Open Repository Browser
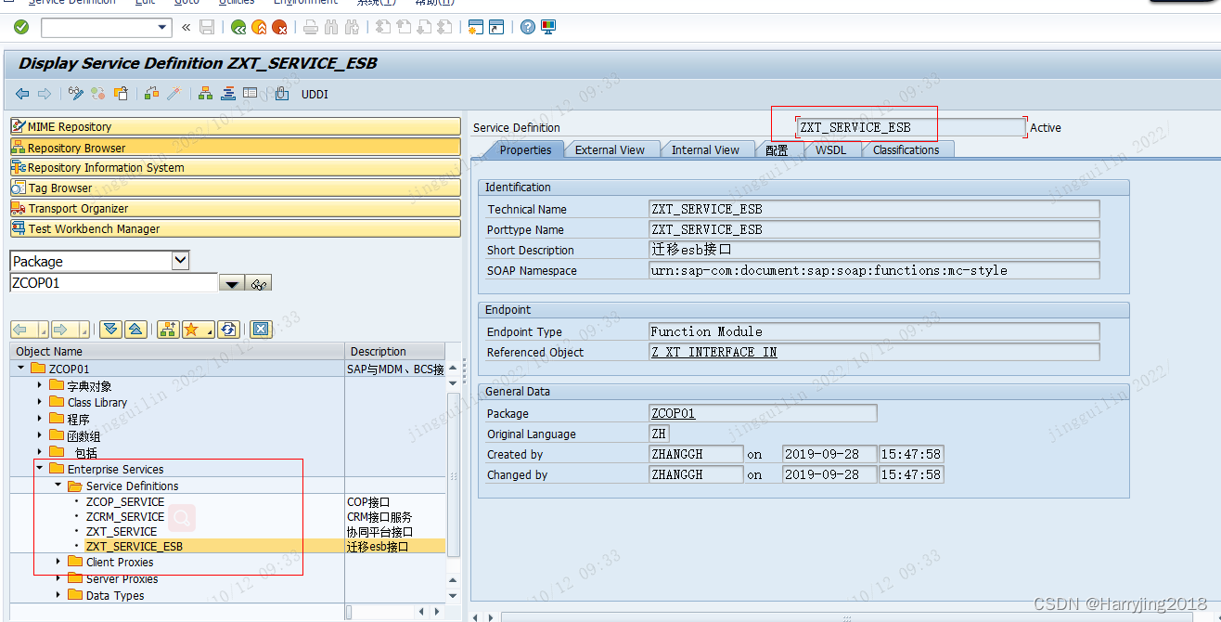1221x622 pixels. 236,147
